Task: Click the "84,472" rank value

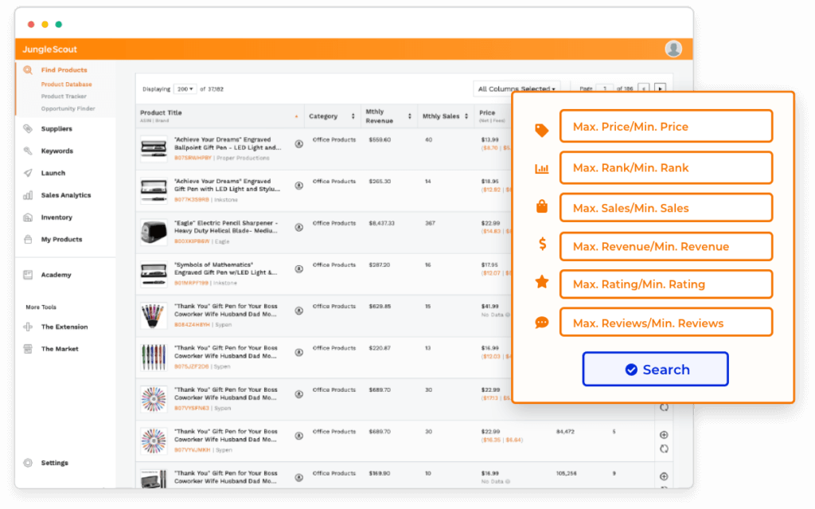Action: pyautogui.click(x=565, y=432)
